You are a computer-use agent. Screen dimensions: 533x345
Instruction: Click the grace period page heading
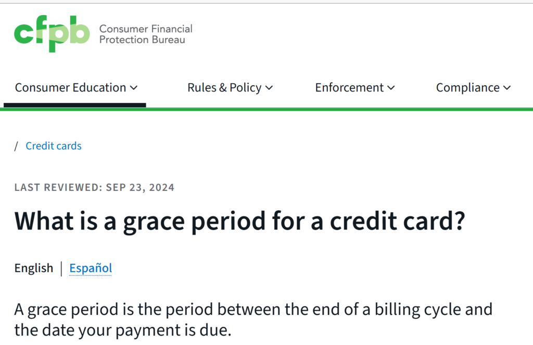[x=239, y=221]
